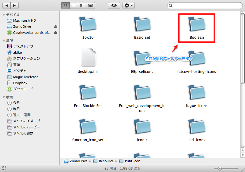The height and width of the screenshot is (172, 245).
Task: Click the desktop.ini name label
Action: coord(88,71)
